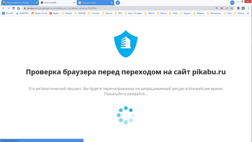The height and width of the screenshot is (142, 252).
Task: Minimize the browser window
Action: [x=238, y=1]
